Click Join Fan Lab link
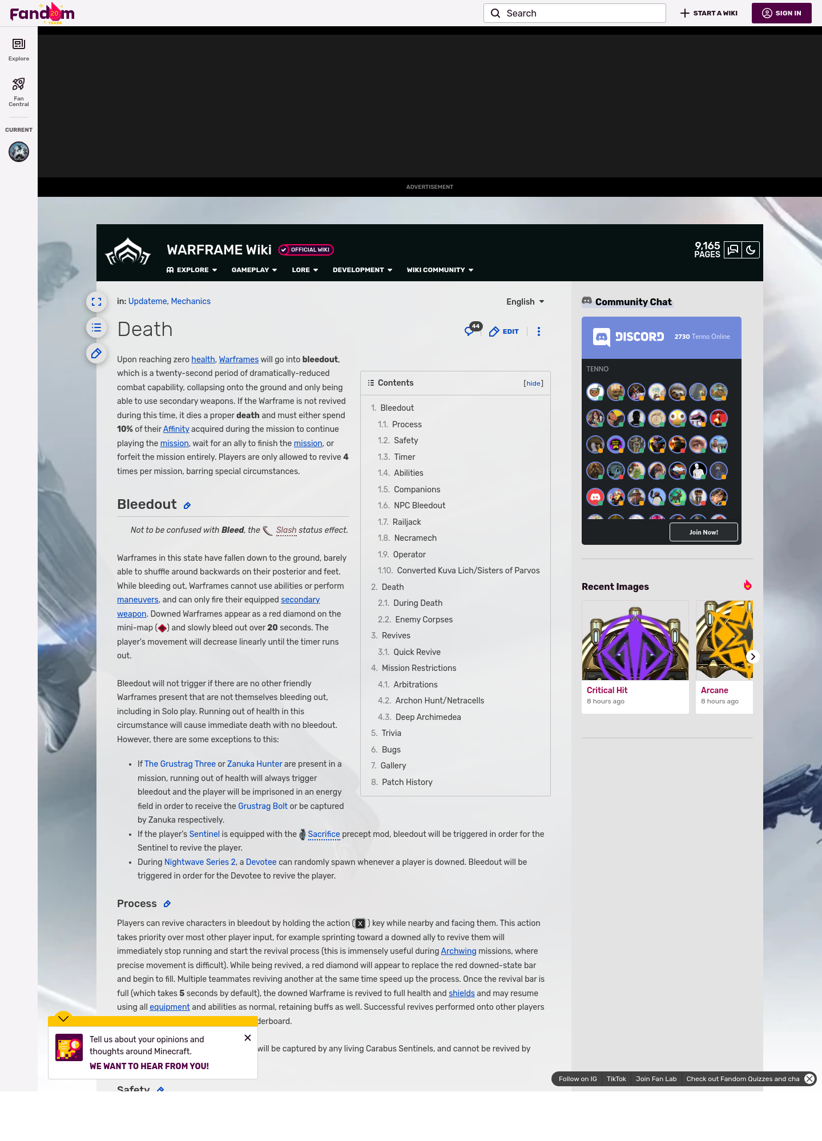 click(x=656, y=1079)
